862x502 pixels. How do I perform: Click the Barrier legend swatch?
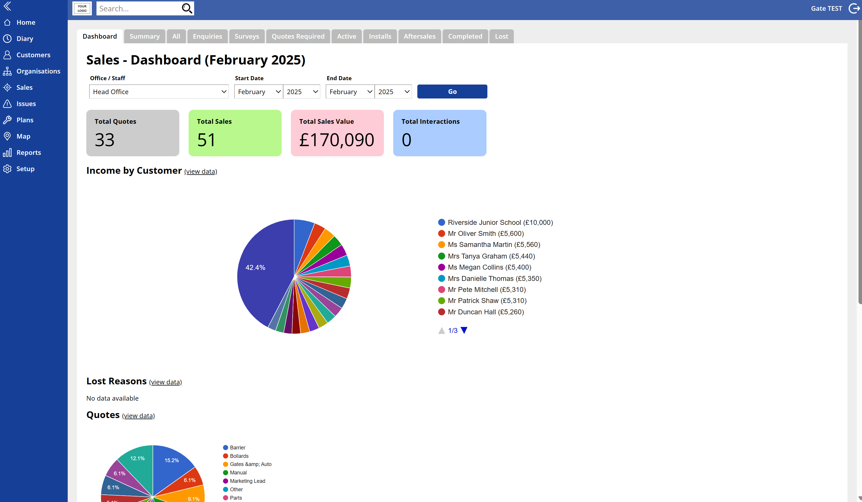click(226, 448)
